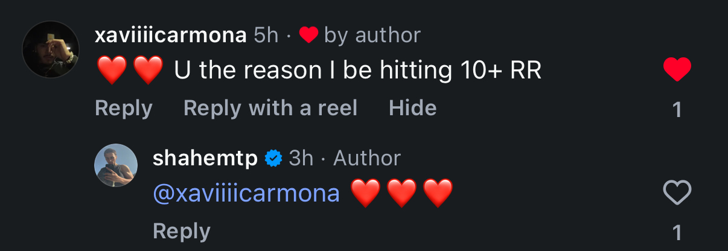The image size is (728, 251).
Task: Like shahemtp's reply with the outlined heart
Action: [677, 194]
